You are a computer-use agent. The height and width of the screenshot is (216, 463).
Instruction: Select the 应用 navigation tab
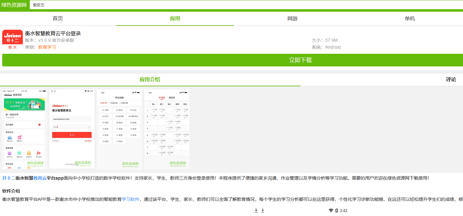175,18
